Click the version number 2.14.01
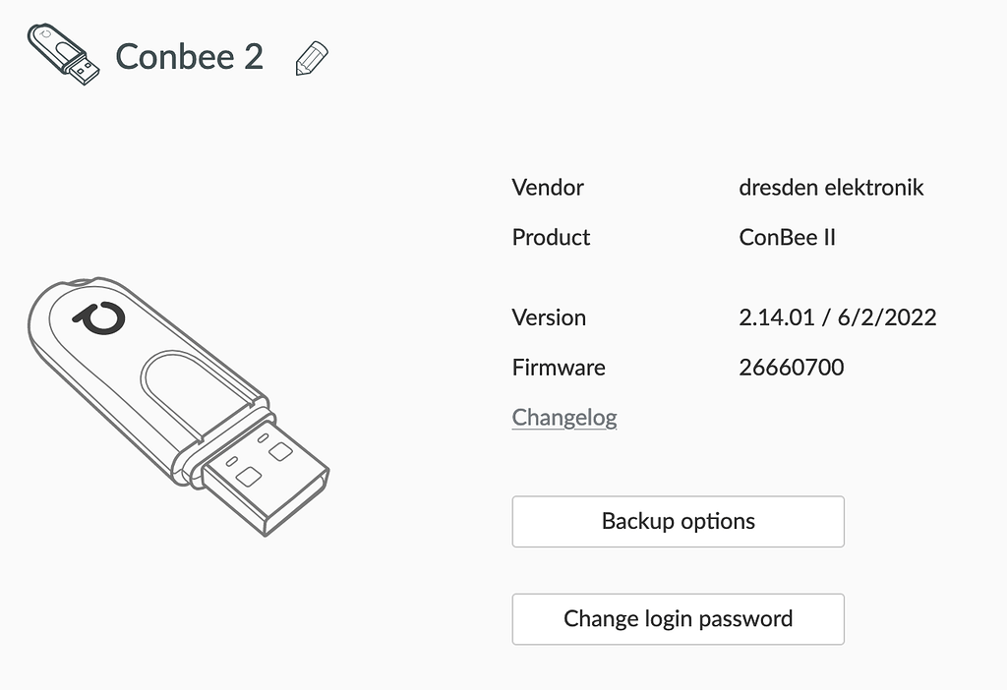Viewport: 1007px width, 690px height. tap(777, 317)
